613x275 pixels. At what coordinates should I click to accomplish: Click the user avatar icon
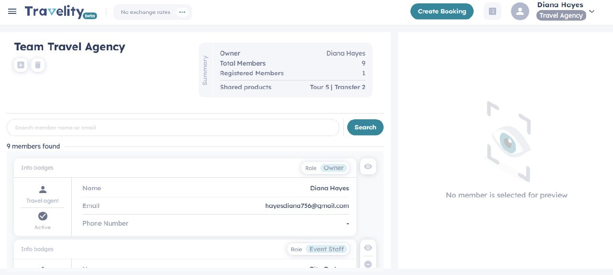tap(520, 11)
